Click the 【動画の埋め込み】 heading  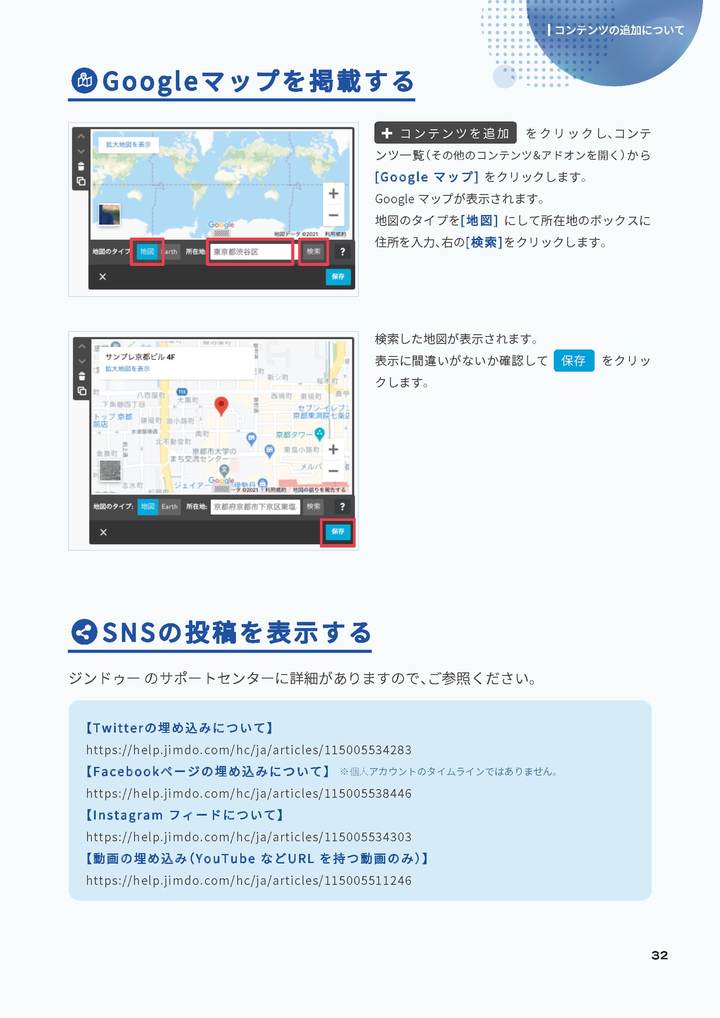257,858
